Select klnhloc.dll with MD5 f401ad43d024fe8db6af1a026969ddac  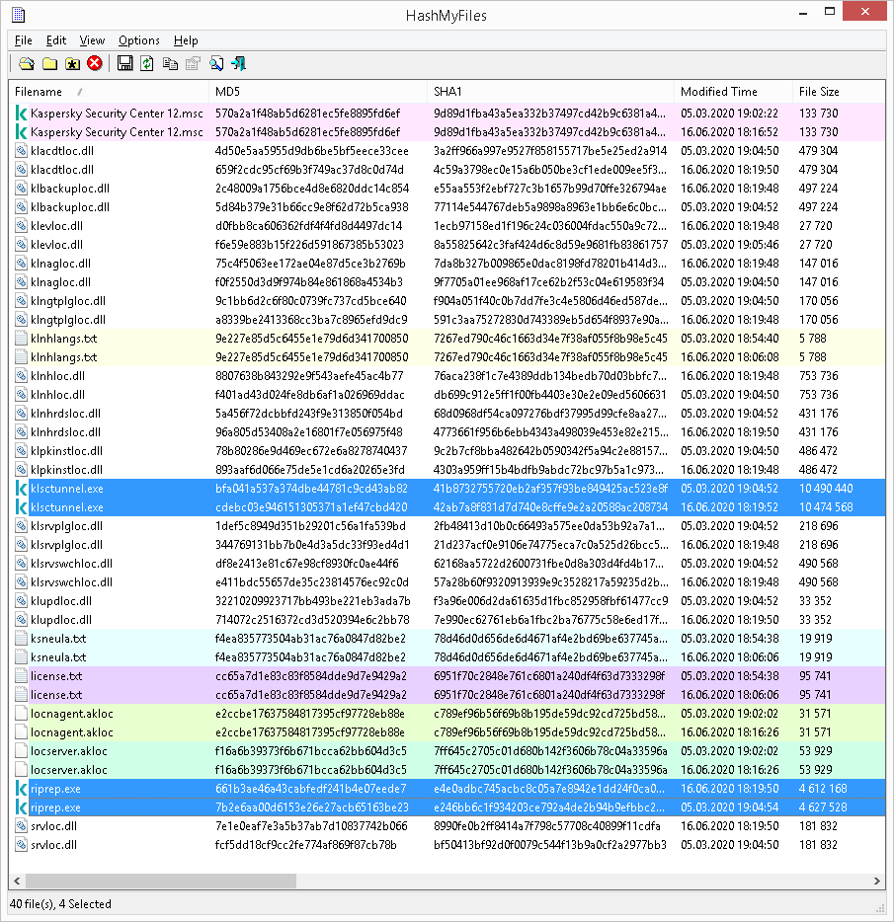coord(447,395)
